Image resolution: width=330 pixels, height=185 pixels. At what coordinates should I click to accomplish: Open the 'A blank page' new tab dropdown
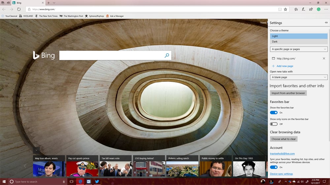point(299,77)
